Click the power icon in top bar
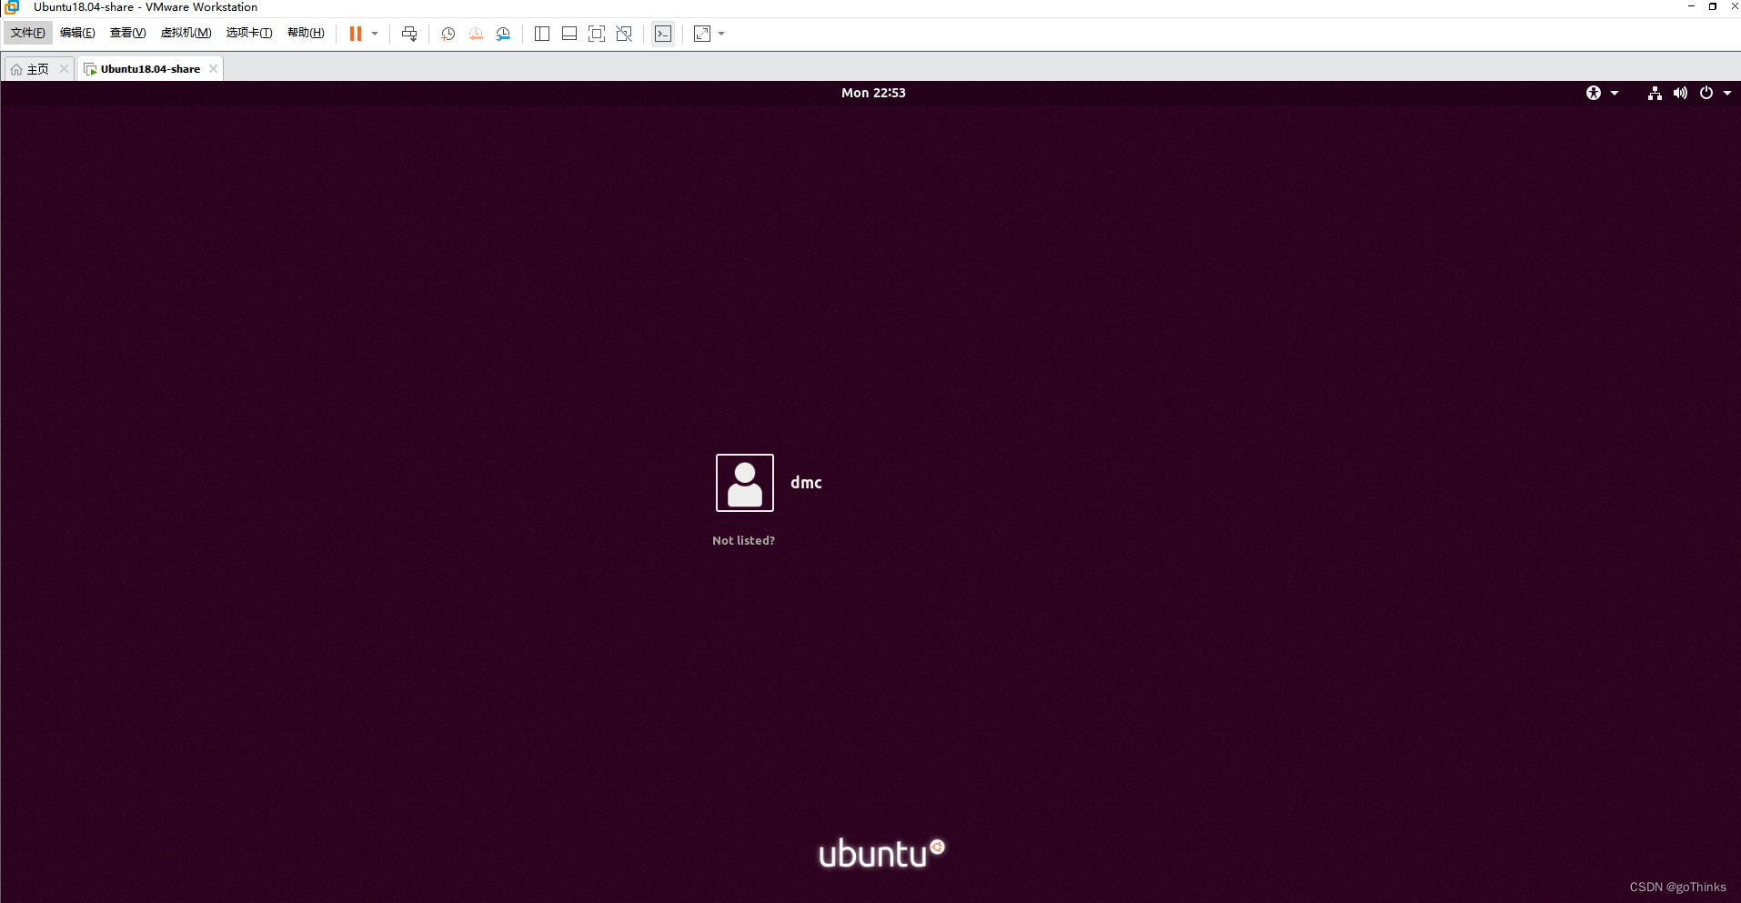This screenshot has height=903, width=1741. (1706, 93)
